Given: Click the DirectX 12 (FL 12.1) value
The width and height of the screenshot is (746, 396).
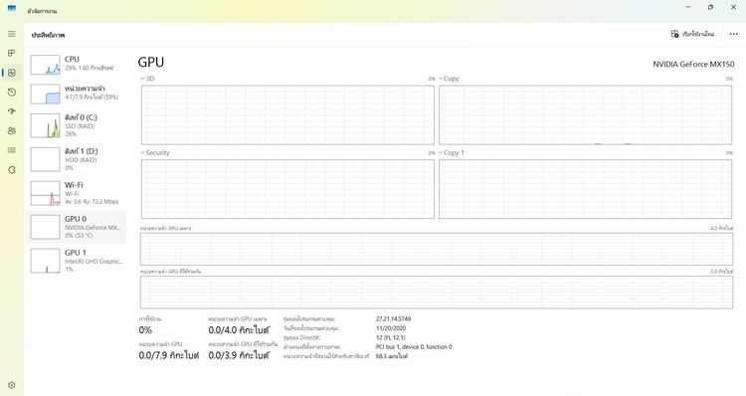Looking at the screenshot, I should pyautogui.click(x=391, y=337).
